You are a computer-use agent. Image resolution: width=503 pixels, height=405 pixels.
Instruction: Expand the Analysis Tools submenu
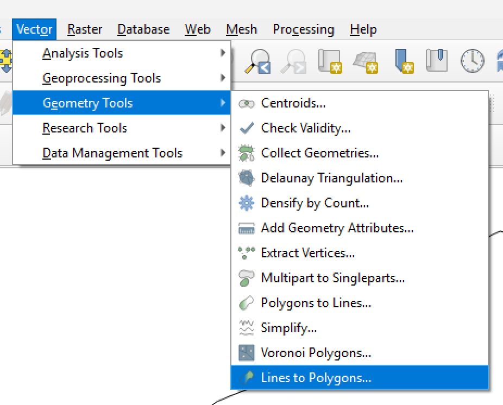83,53
